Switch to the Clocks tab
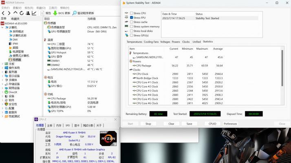 pyautogui.click(x=186, y=42)
